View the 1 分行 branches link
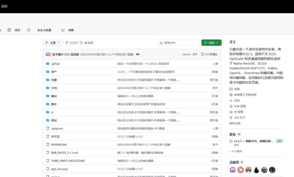The width and height of the screenshot is (294, 177). (71, 43)
